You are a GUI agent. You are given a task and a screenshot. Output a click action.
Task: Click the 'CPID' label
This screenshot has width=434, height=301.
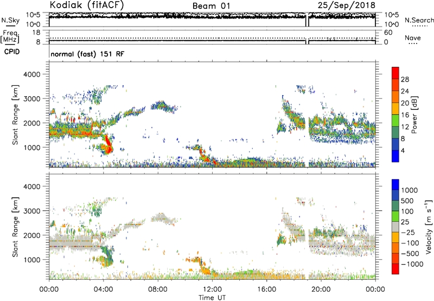12,52
